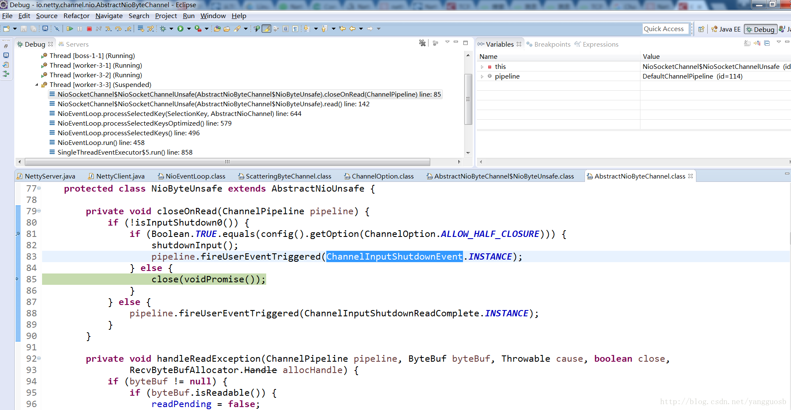Select Thread [boss-1-1] (Running)

[x=92, y=56]
